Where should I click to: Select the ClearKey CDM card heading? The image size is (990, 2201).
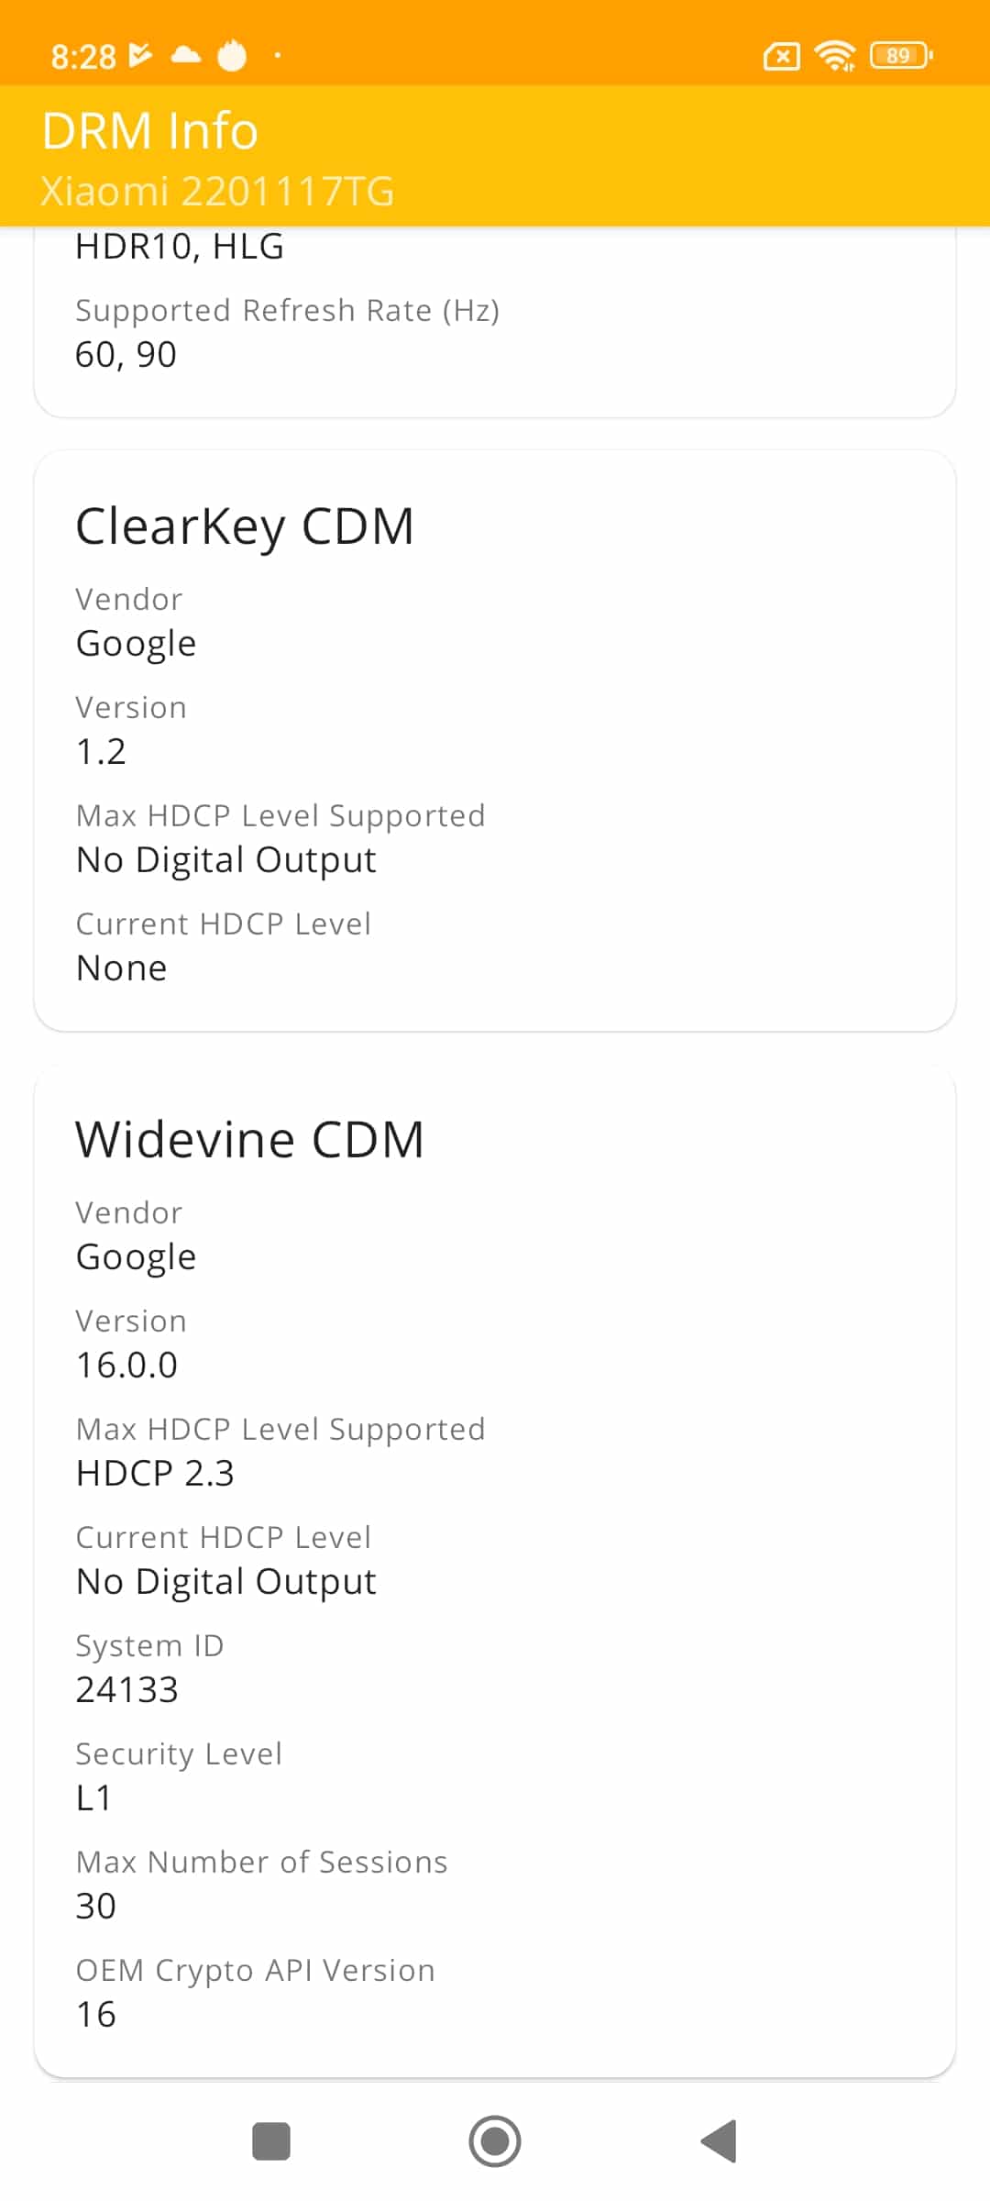[x=245, y=526]
